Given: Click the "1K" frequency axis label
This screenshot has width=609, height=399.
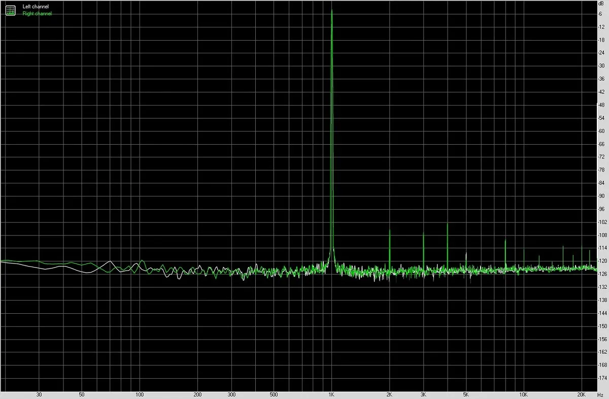Looking at the screenshot, I should click(x=331, y=394).
